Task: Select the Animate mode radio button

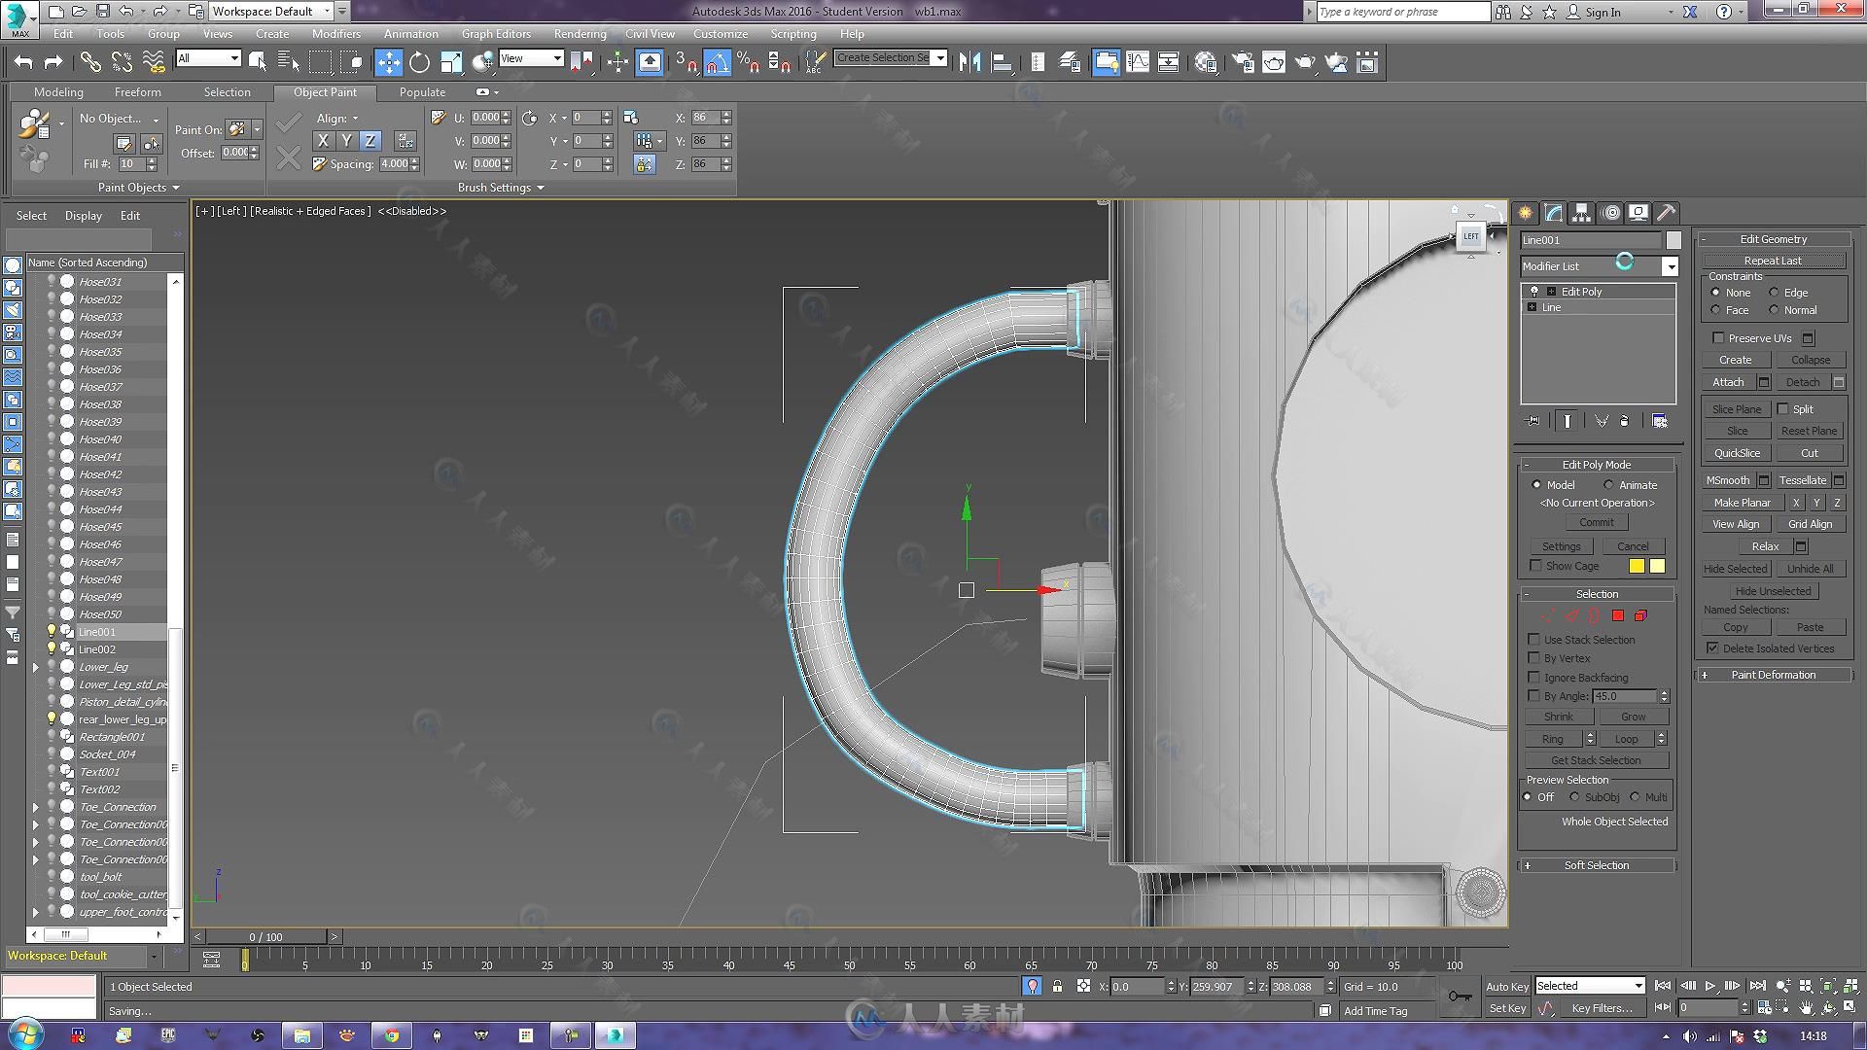Action: [1608, 485]
